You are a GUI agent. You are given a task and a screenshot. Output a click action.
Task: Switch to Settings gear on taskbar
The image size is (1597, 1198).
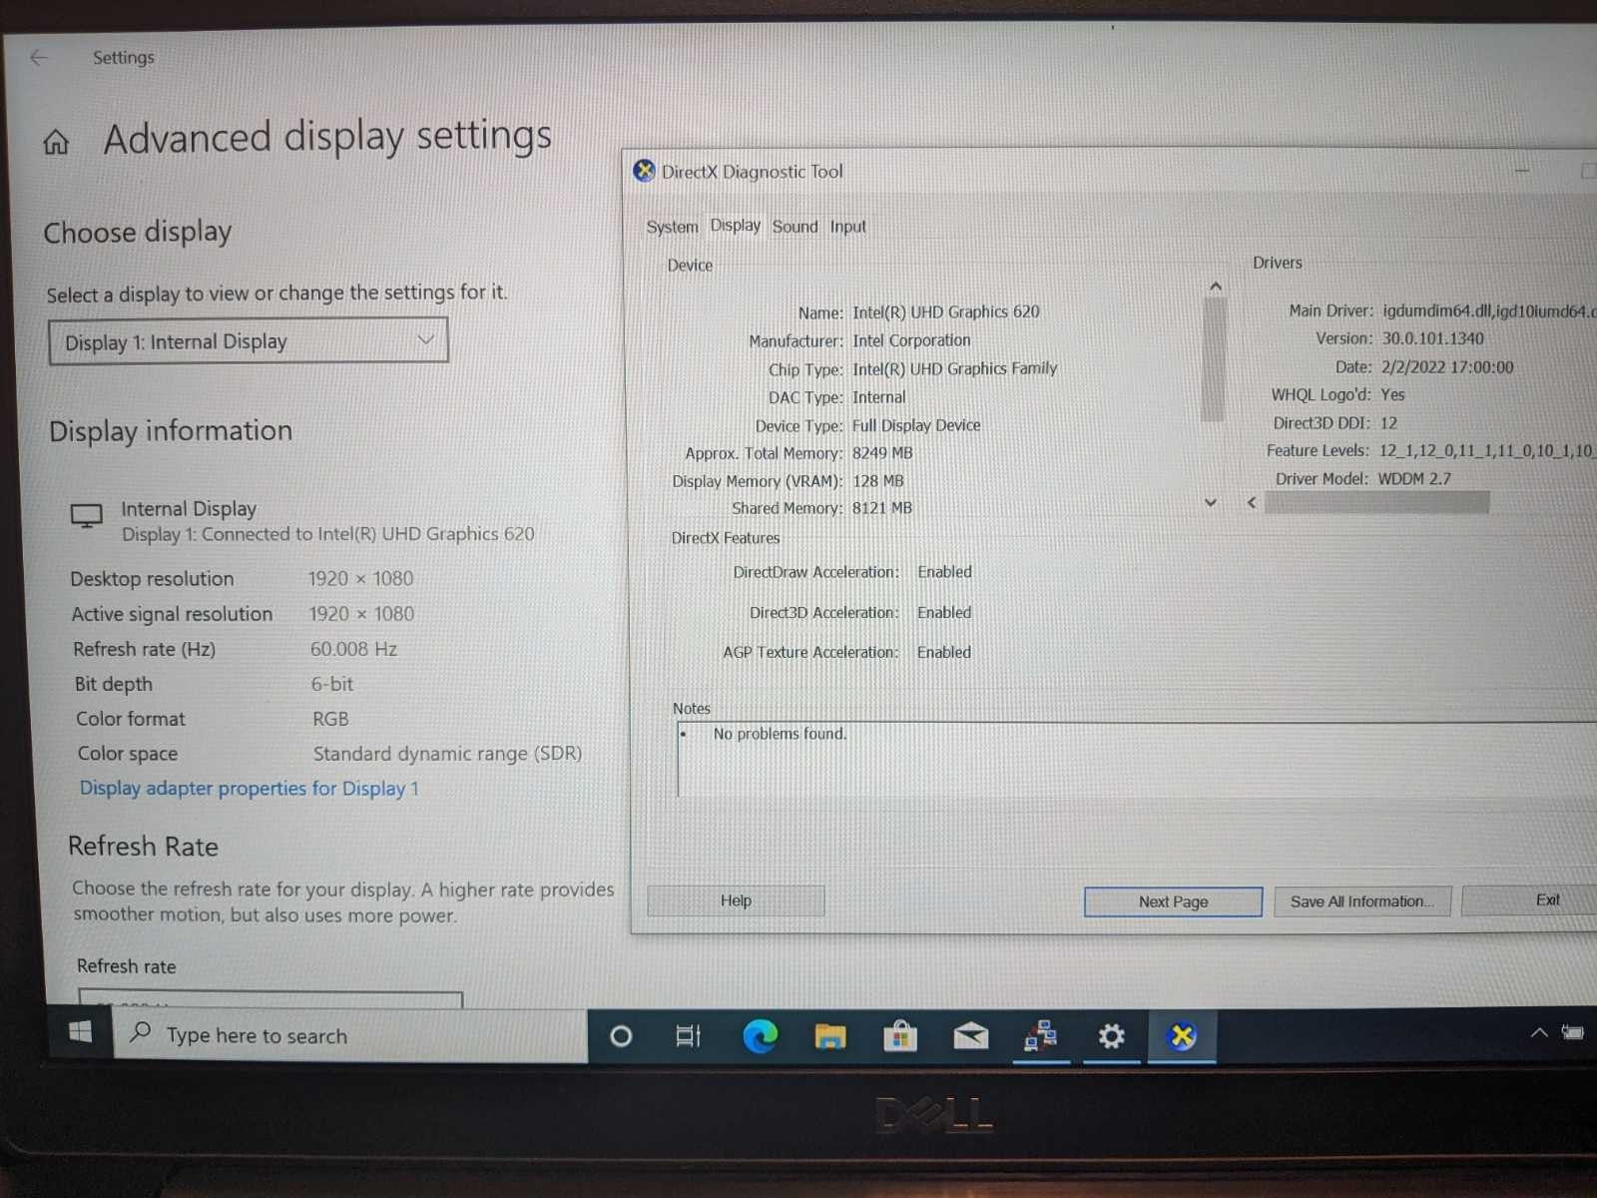(1111, 1036)
